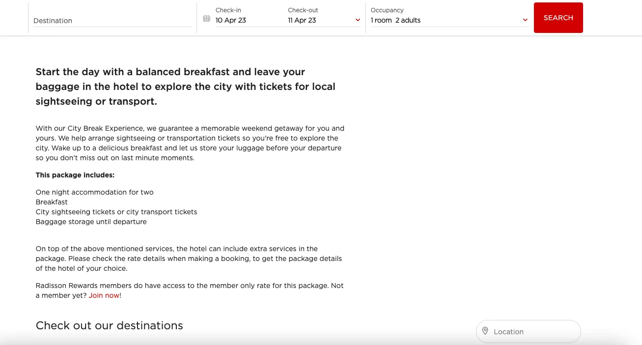Select the check-in date 10 Apr 23
Viewport: 642px width, 345px height.
[x=231, y=20]
